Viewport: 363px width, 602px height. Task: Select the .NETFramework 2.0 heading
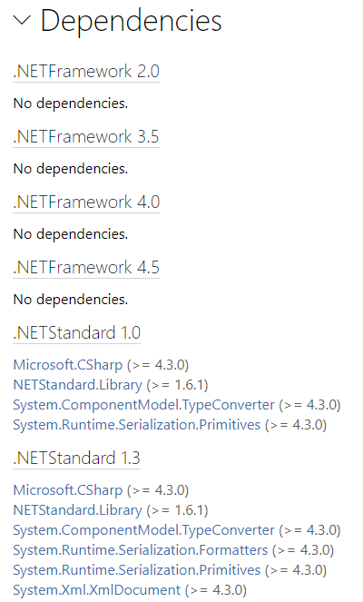(86, 72)
